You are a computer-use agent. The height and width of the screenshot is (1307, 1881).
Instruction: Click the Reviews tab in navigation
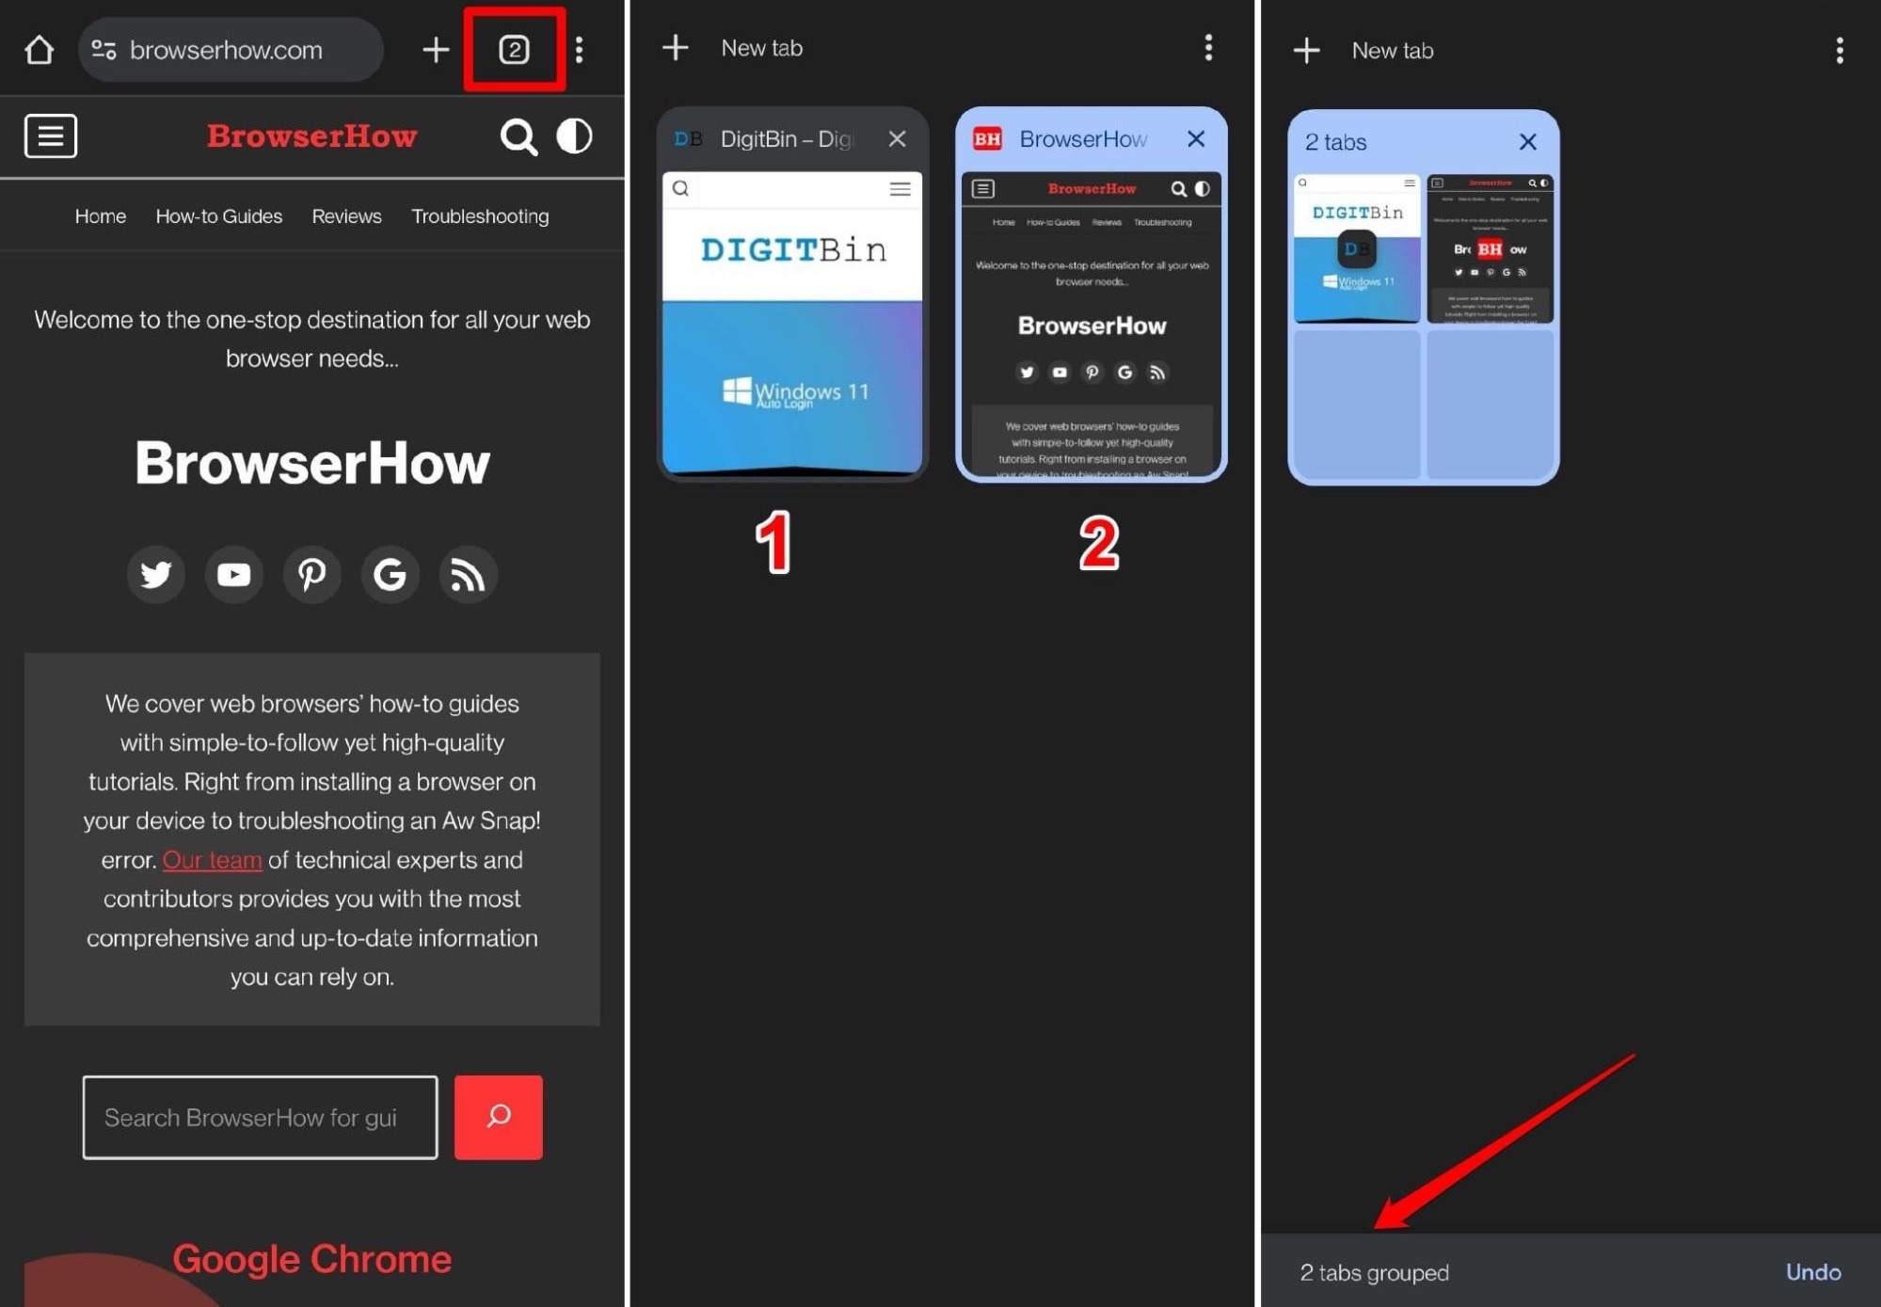pos(346,215)
